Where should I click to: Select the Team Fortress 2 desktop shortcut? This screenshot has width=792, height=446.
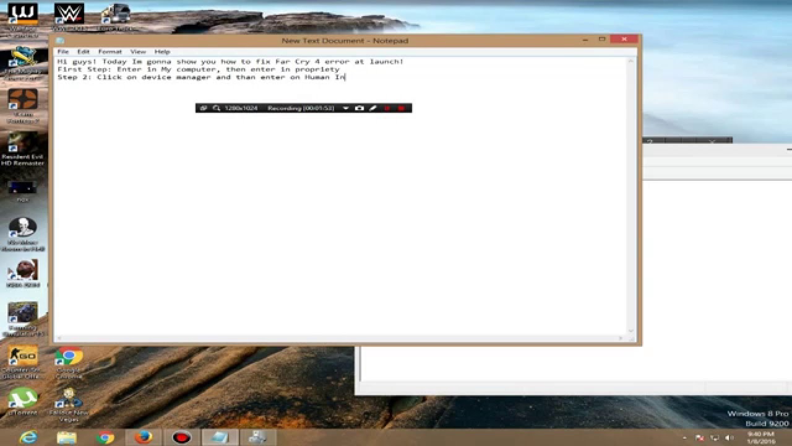pos(23,107)
